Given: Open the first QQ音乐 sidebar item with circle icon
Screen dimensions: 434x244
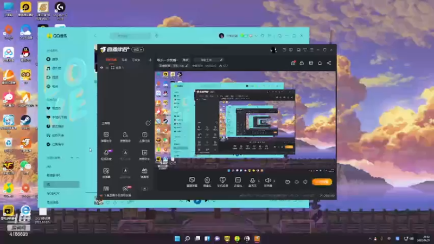Looking at the screenshot, I should point(53,59).
